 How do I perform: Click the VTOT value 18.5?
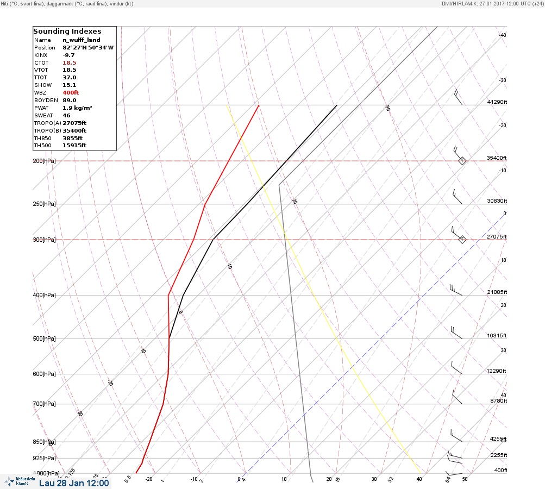[x=70, y=70]
